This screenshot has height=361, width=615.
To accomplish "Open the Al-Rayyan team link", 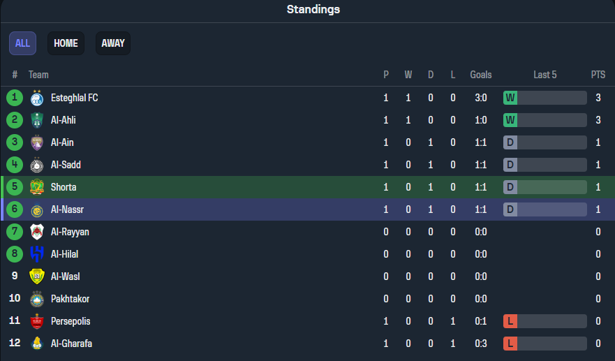I will tap(70, 232).
